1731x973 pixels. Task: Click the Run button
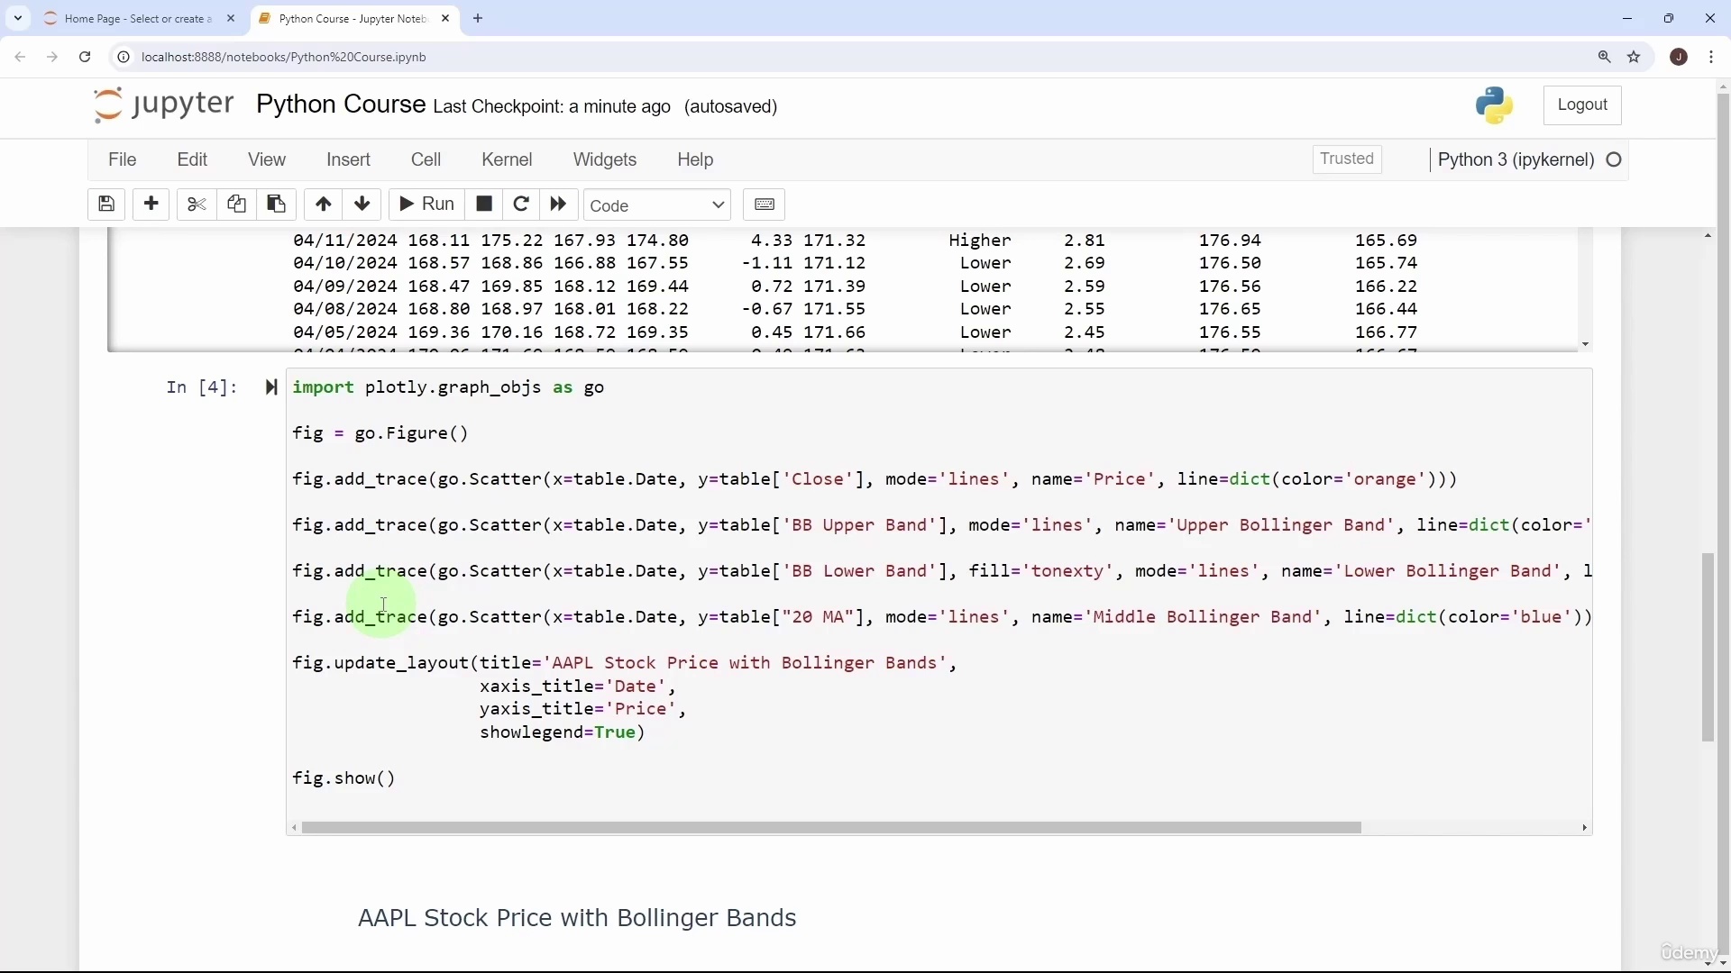426,205
